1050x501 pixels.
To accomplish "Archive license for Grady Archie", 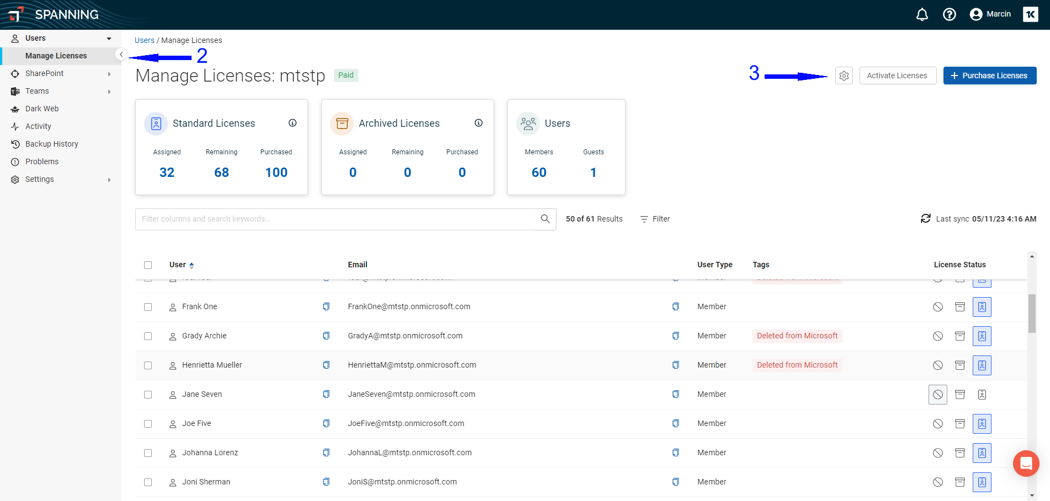I will [960, 336].
